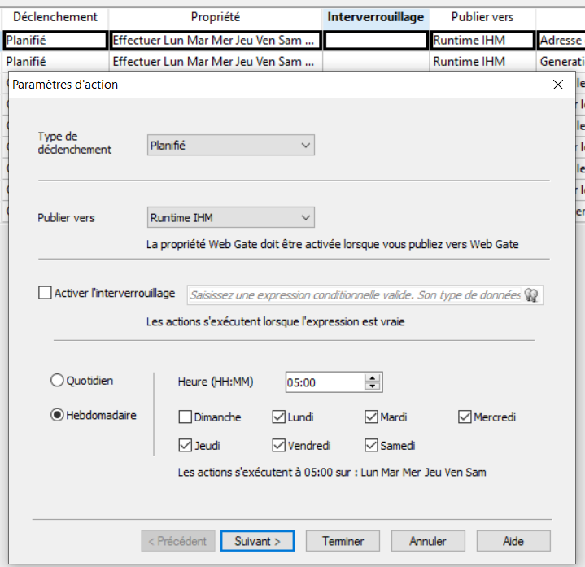
Task: Click inside the interlock expression input field
Action: (354, 295)
